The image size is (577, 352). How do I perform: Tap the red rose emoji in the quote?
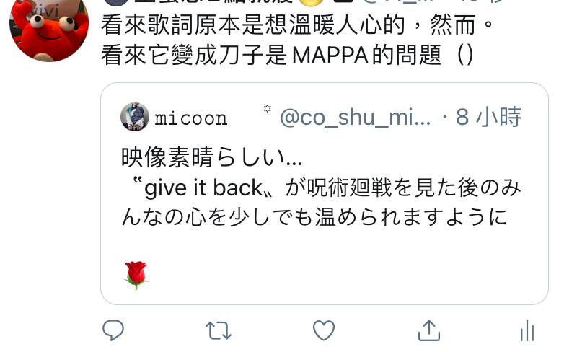click(136, 275)
